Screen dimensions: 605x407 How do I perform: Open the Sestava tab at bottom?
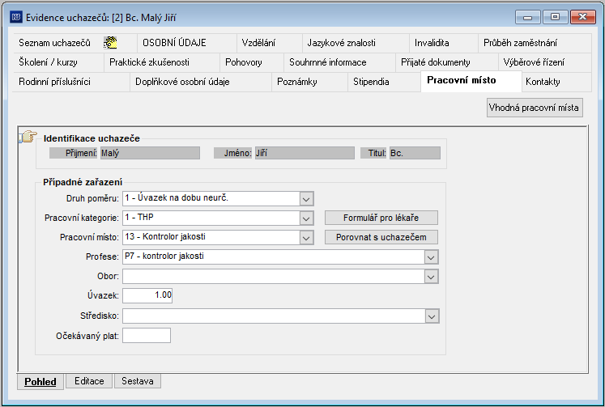[x=138, y=381]
